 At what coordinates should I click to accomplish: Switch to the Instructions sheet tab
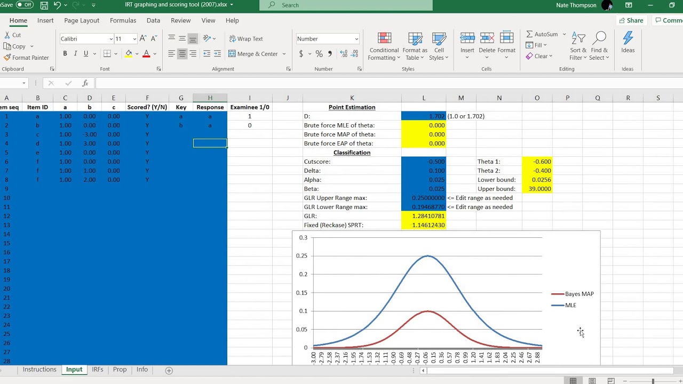39,370
